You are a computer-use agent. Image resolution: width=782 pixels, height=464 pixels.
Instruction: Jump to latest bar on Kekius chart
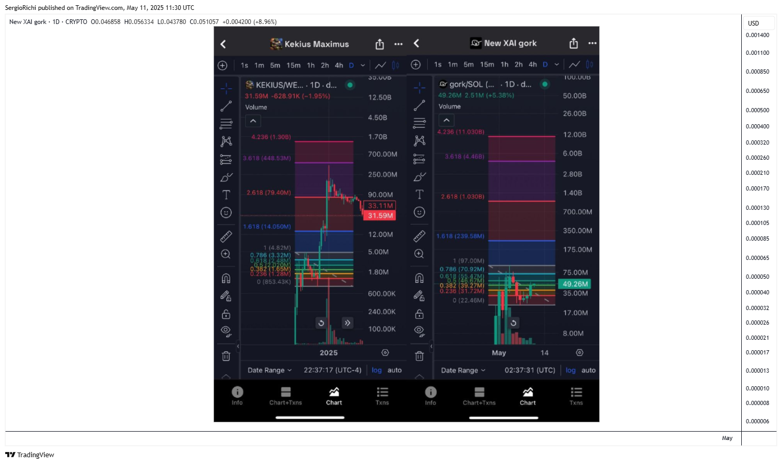347,323
